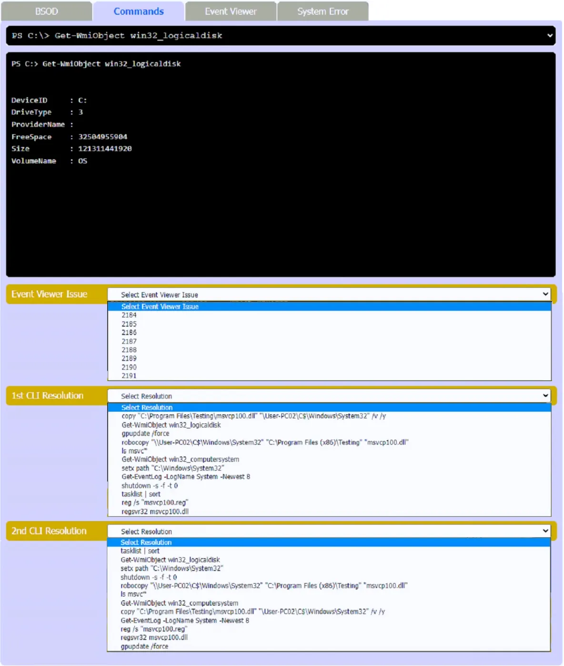Select 'Select Event Viewer Issue' placeholder option
The height and width of the screenshot is (666, 564).
[x=329, y=307]
